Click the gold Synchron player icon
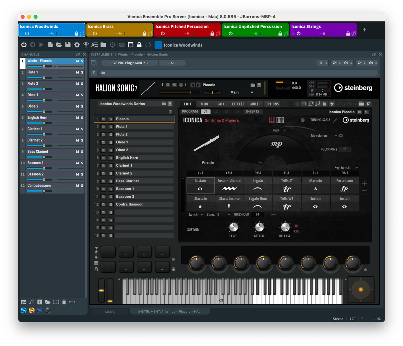The width and height of the screenshot is (403, 346). [31, 310]
